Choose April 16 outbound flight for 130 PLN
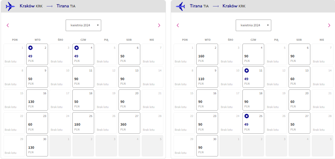 pos(37,100)
